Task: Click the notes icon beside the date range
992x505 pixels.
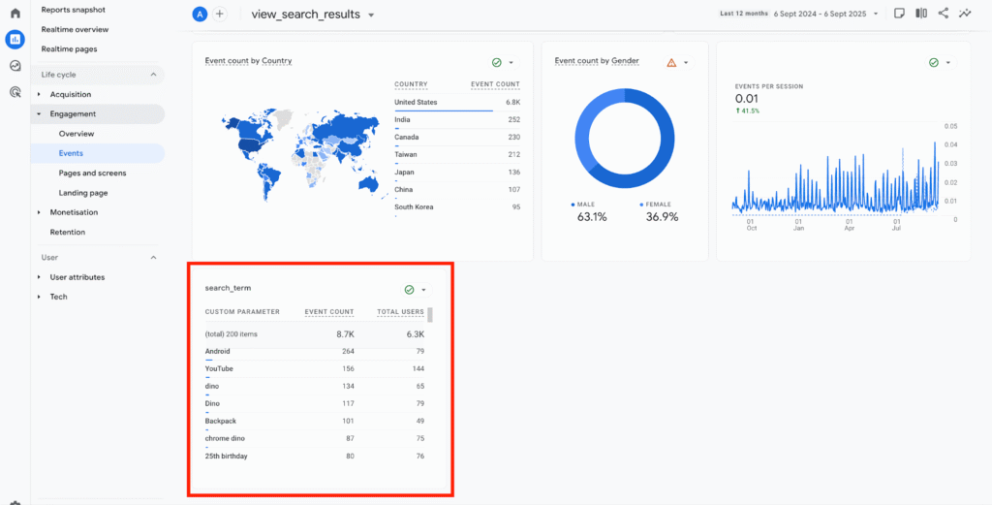Action: pos(900,14)
